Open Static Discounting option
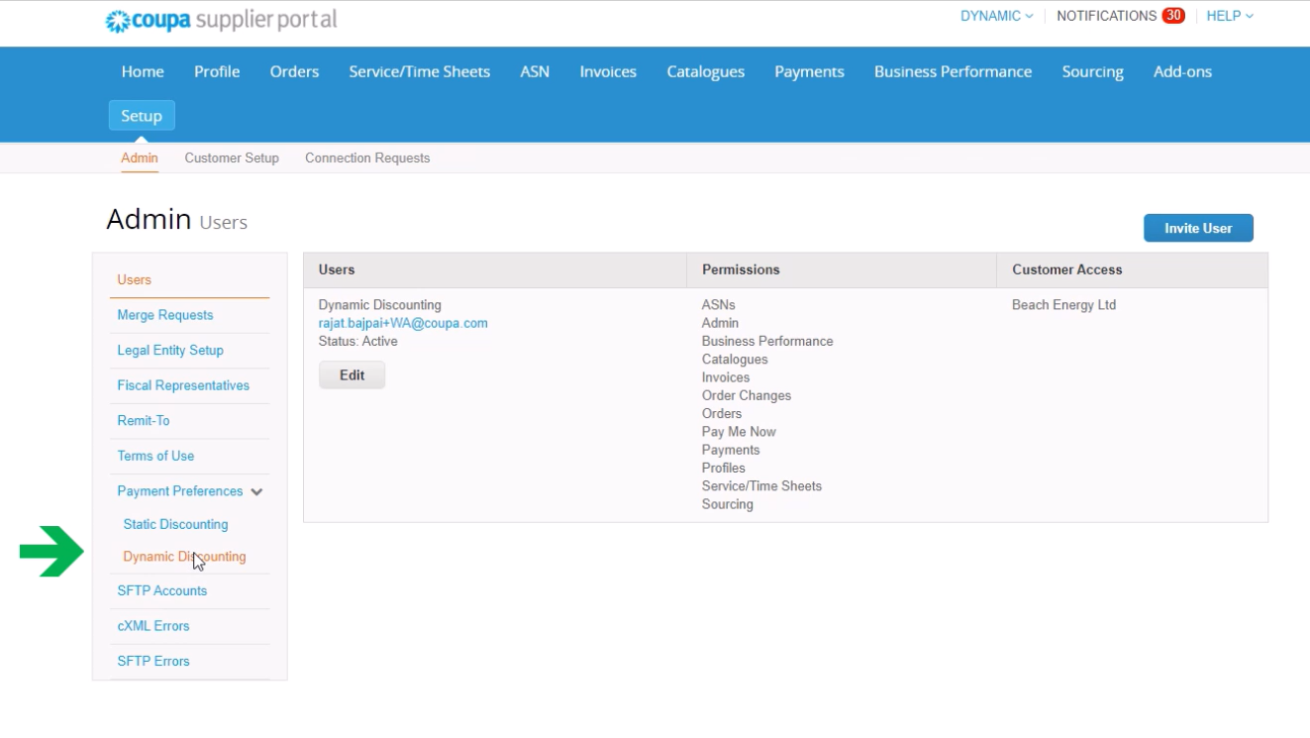Screen dimensions: 1310x738 pyautogui.click(x=175, y=524)
